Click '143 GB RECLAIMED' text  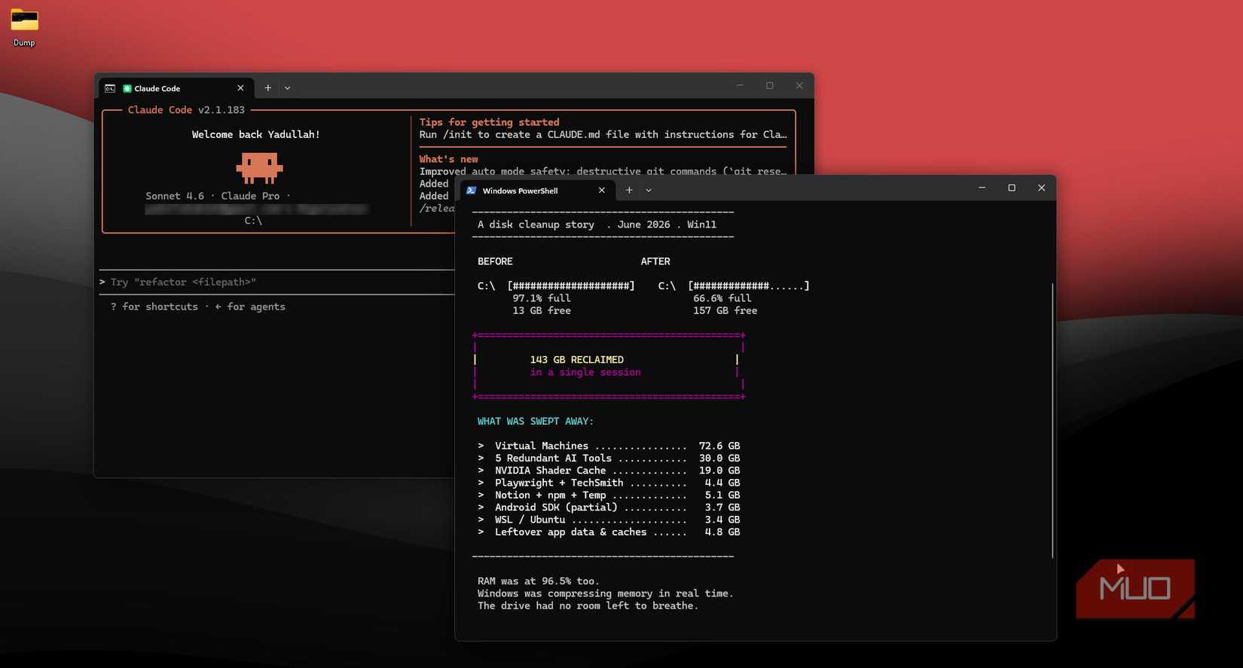pos(577,360)
